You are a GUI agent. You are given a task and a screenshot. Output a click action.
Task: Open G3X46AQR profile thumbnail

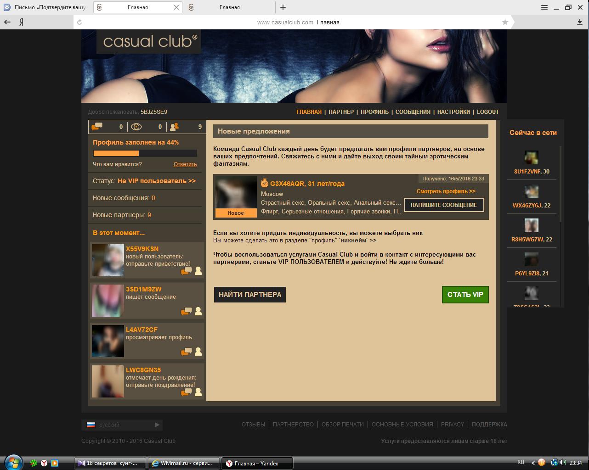pos(236,196)
